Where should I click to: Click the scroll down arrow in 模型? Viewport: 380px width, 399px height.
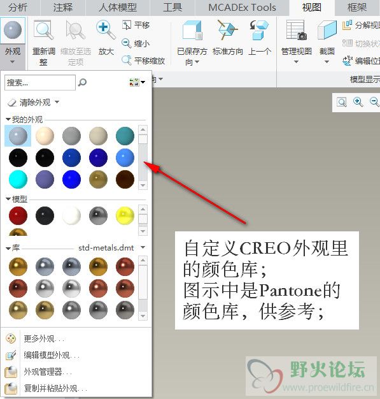[x=143, y=231]
